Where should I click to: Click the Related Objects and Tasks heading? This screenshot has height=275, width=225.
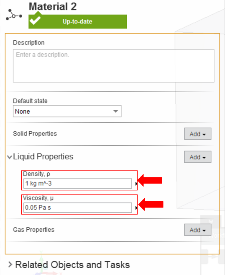click(x=73, y=265)
